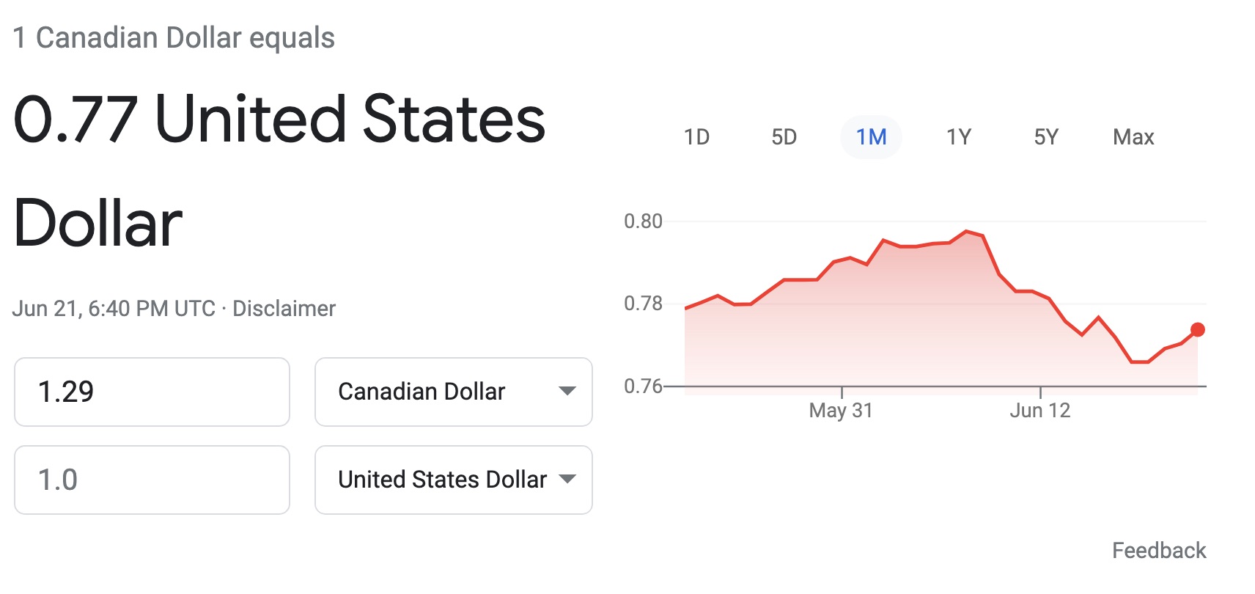Viewport: 1255px width, 594px height.
Task: Click the highlighted 1M time range
Action: pos(871,136)
